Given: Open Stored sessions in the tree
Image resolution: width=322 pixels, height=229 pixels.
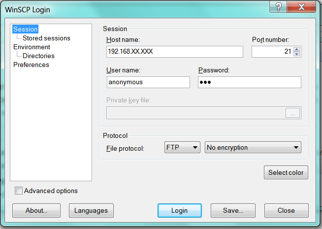Looking at the screenshot, I should (x=46, y=38).
